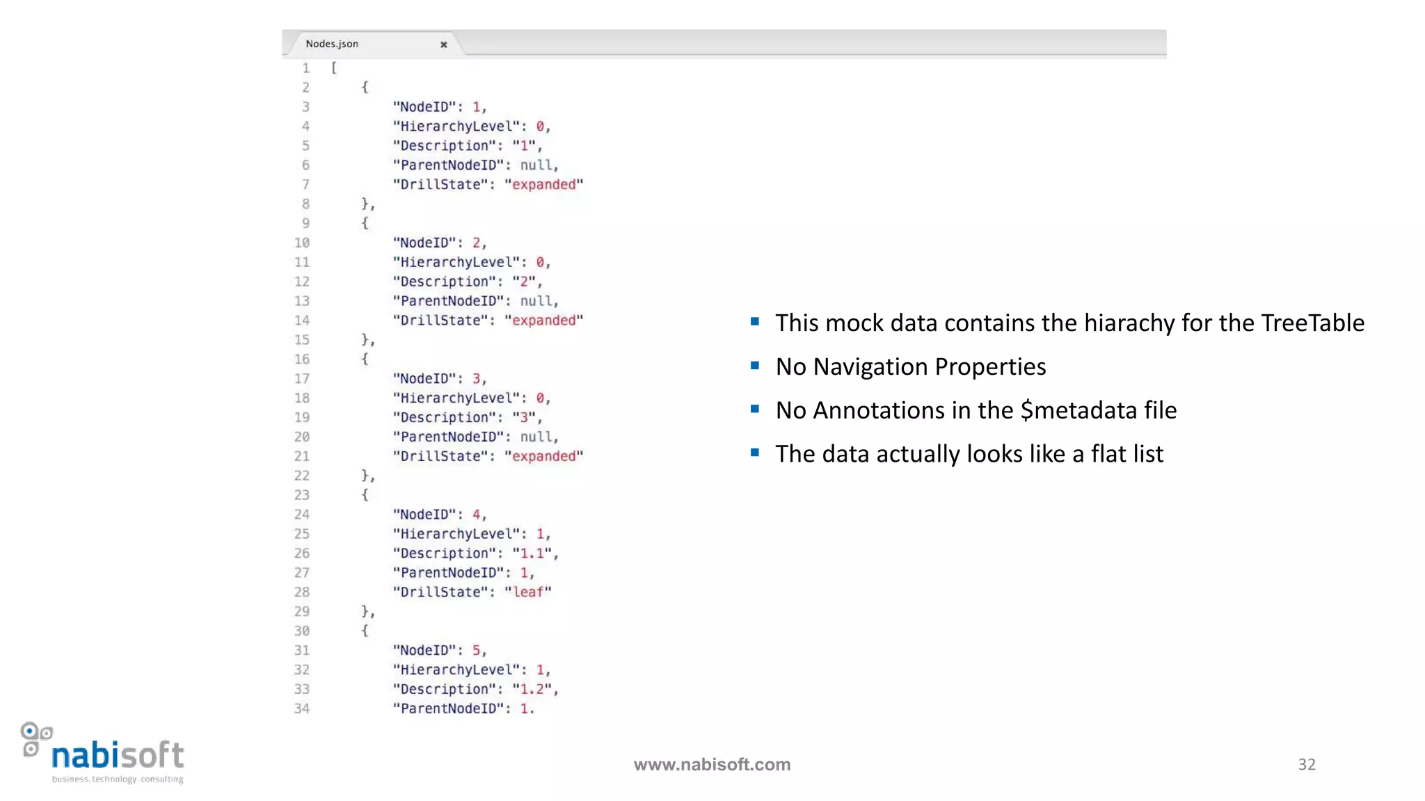Viewport: 1425px width, 801px height.
Task: Click line number 16 in the gutter
Action: click(x=301, y=359)
